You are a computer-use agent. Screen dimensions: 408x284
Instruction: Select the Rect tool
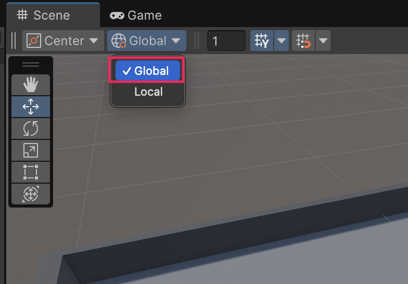[x=31, y=172]
